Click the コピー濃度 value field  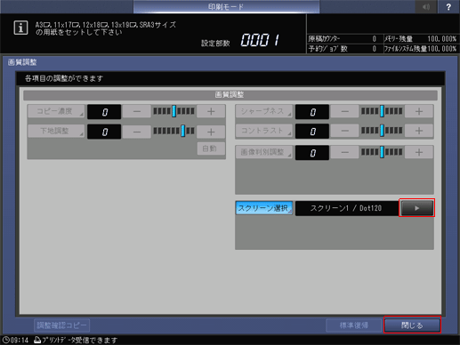pos(104,112)
